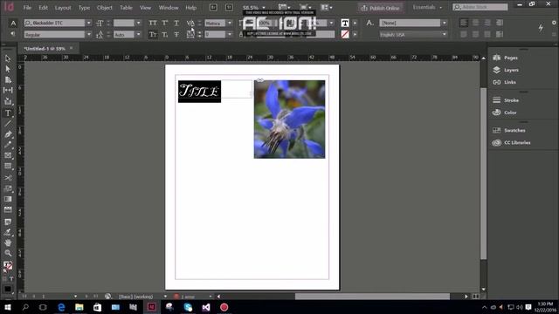
Task: Select the Content Collector tool
Action: 8,101
